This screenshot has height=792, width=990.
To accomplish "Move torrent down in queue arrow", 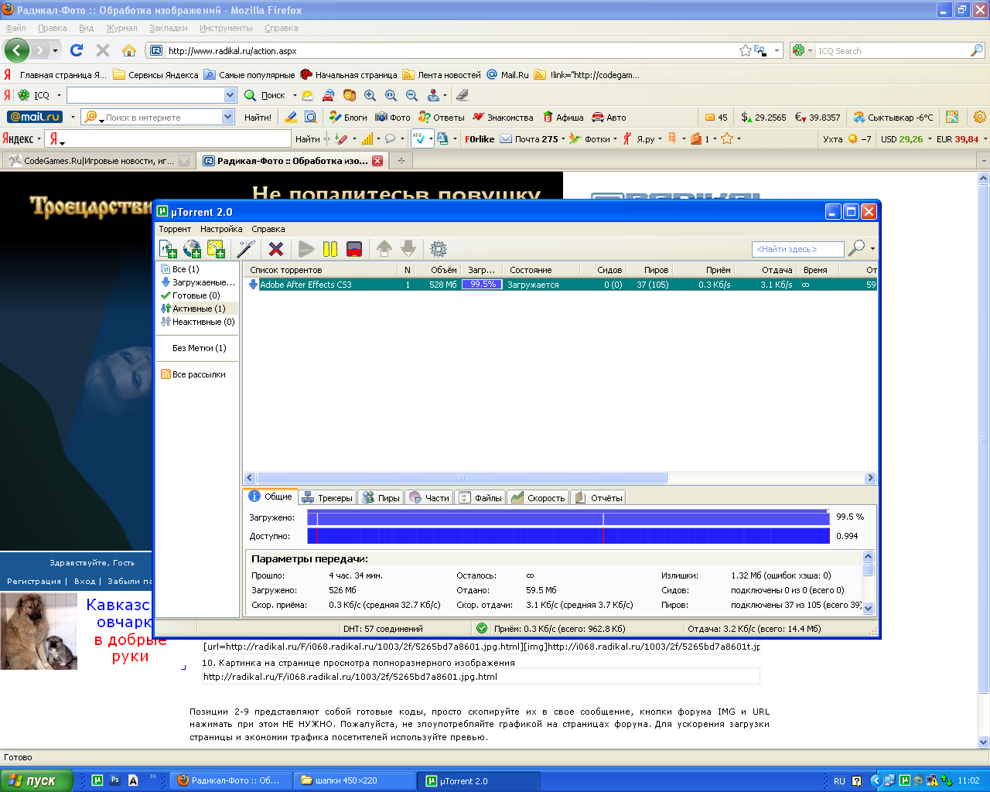I will coord(408,249).
